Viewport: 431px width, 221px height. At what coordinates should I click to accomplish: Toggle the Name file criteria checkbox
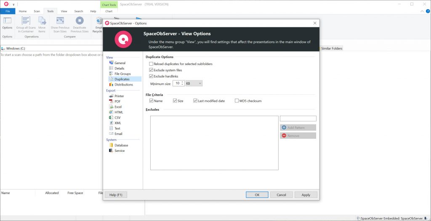click(x=151, y=101)
